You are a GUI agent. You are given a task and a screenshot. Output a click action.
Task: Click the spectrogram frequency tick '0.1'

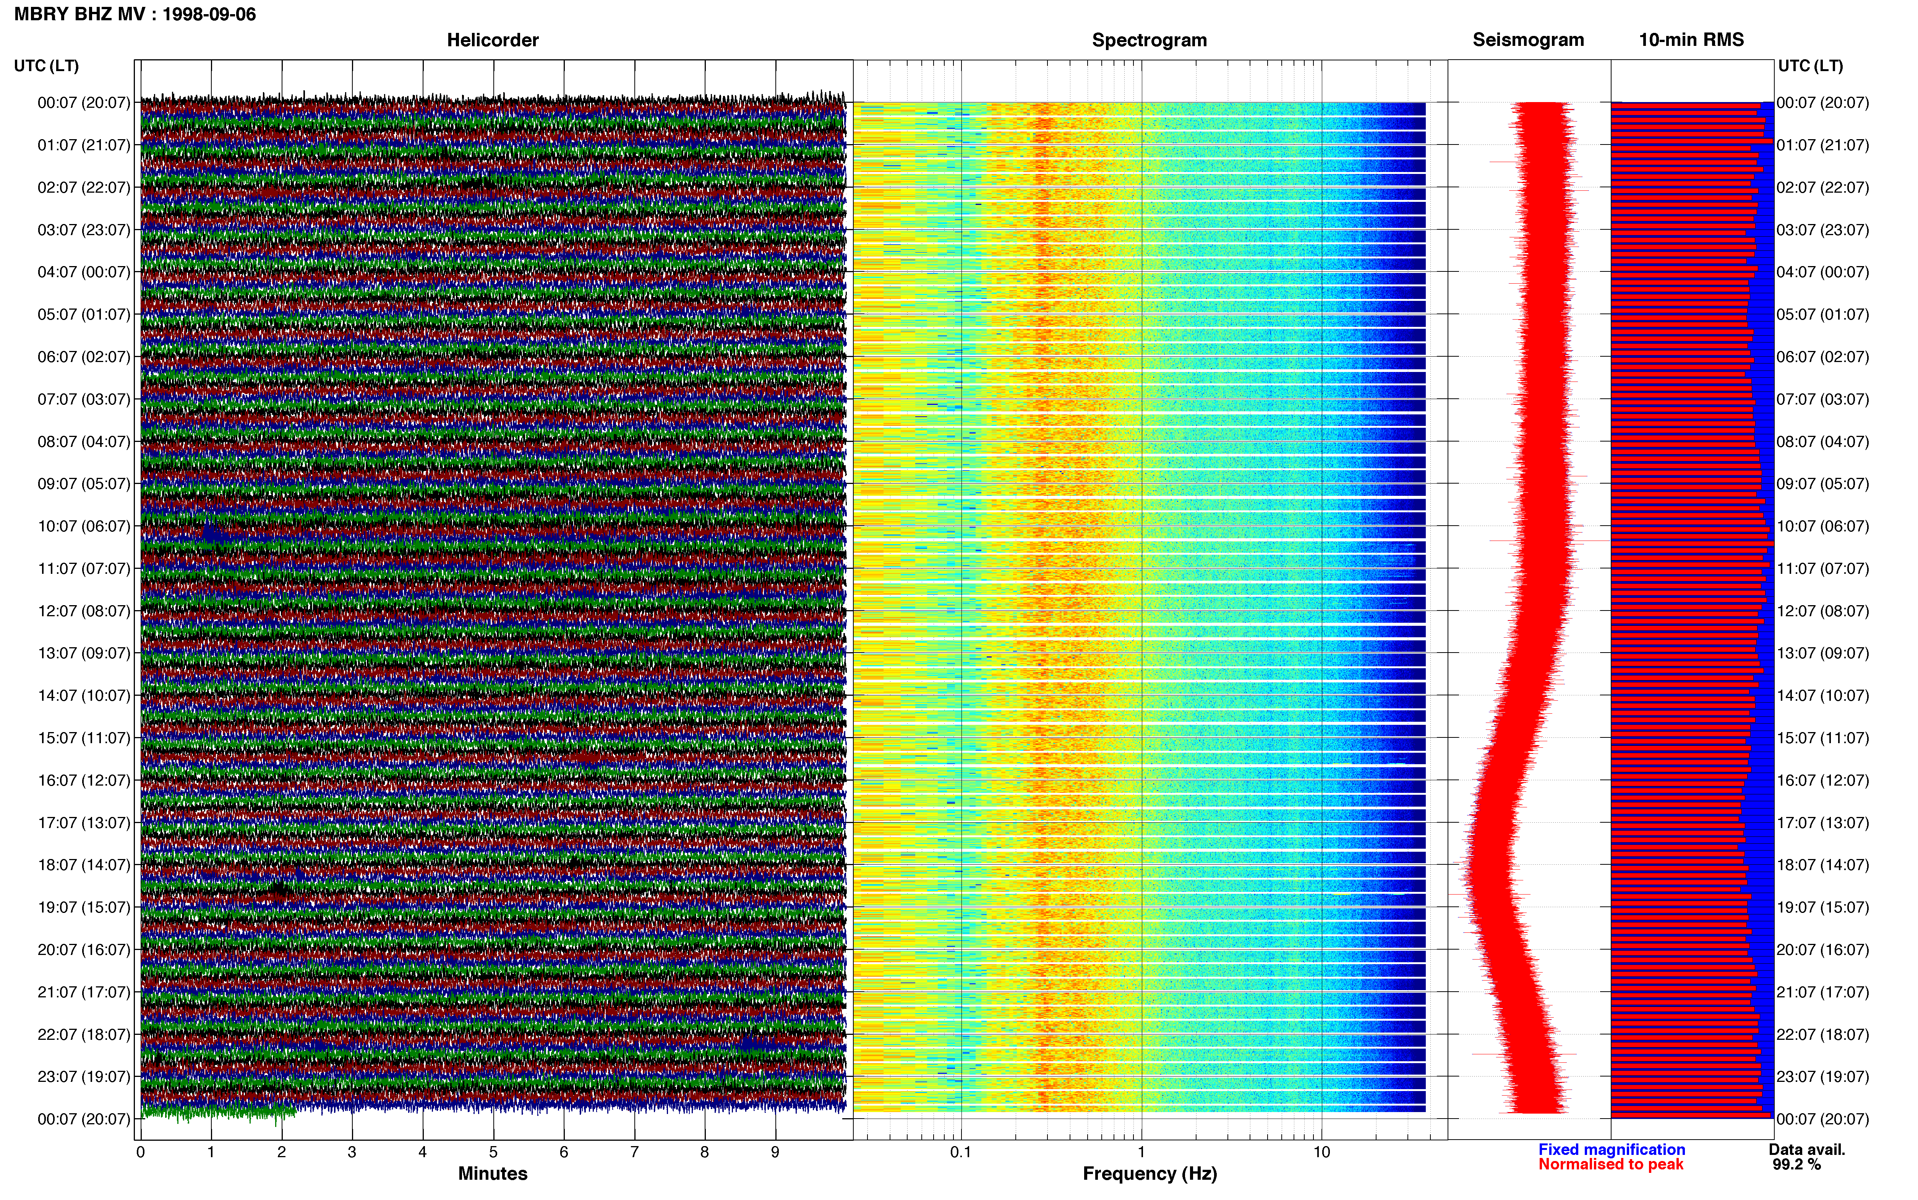961,1152
